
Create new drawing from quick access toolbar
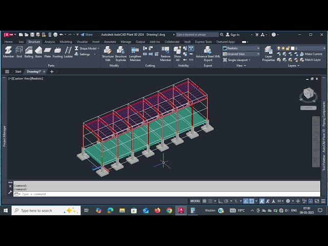20,34
